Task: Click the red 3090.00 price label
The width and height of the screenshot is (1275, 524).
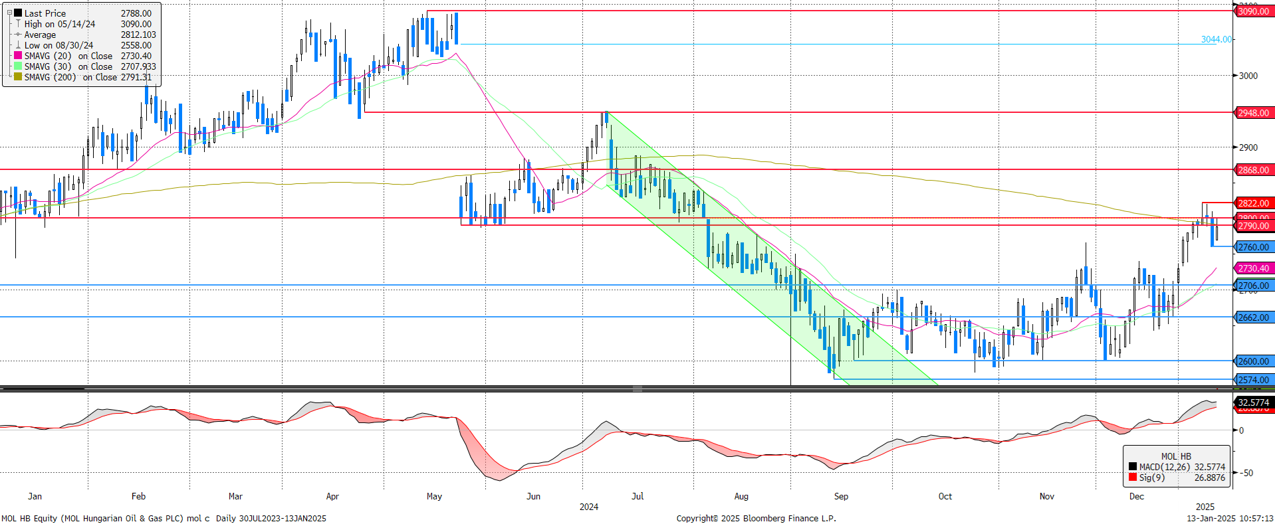Action: coord(1254,11)
